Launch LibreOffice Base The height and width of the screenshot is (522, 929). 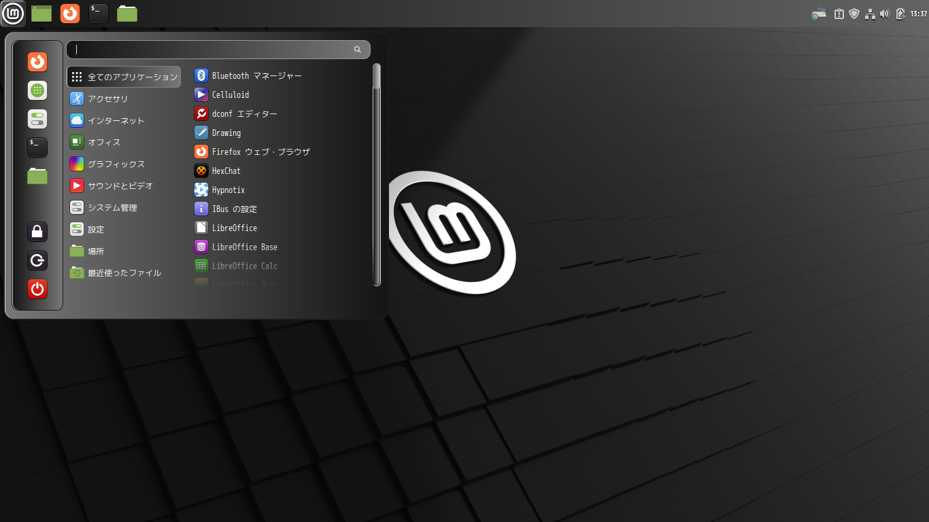tap(282, 247)
